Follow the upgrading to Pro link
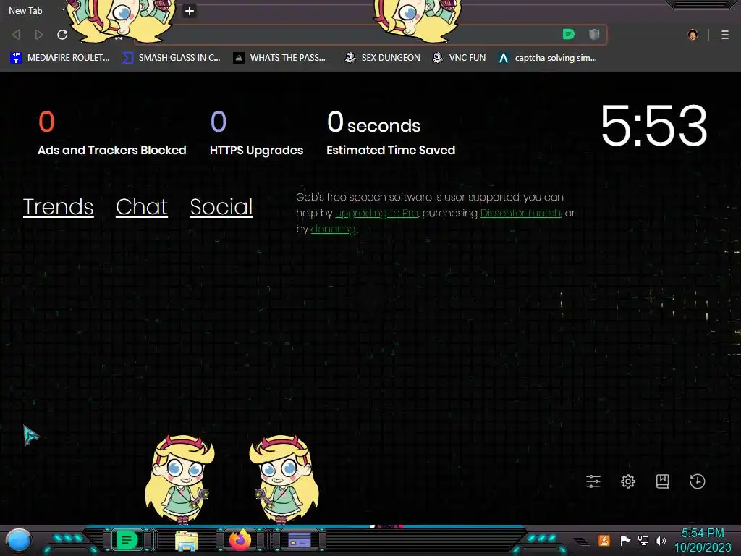Image resolution: width=741 pixels, height=556 pixels. 376,214
